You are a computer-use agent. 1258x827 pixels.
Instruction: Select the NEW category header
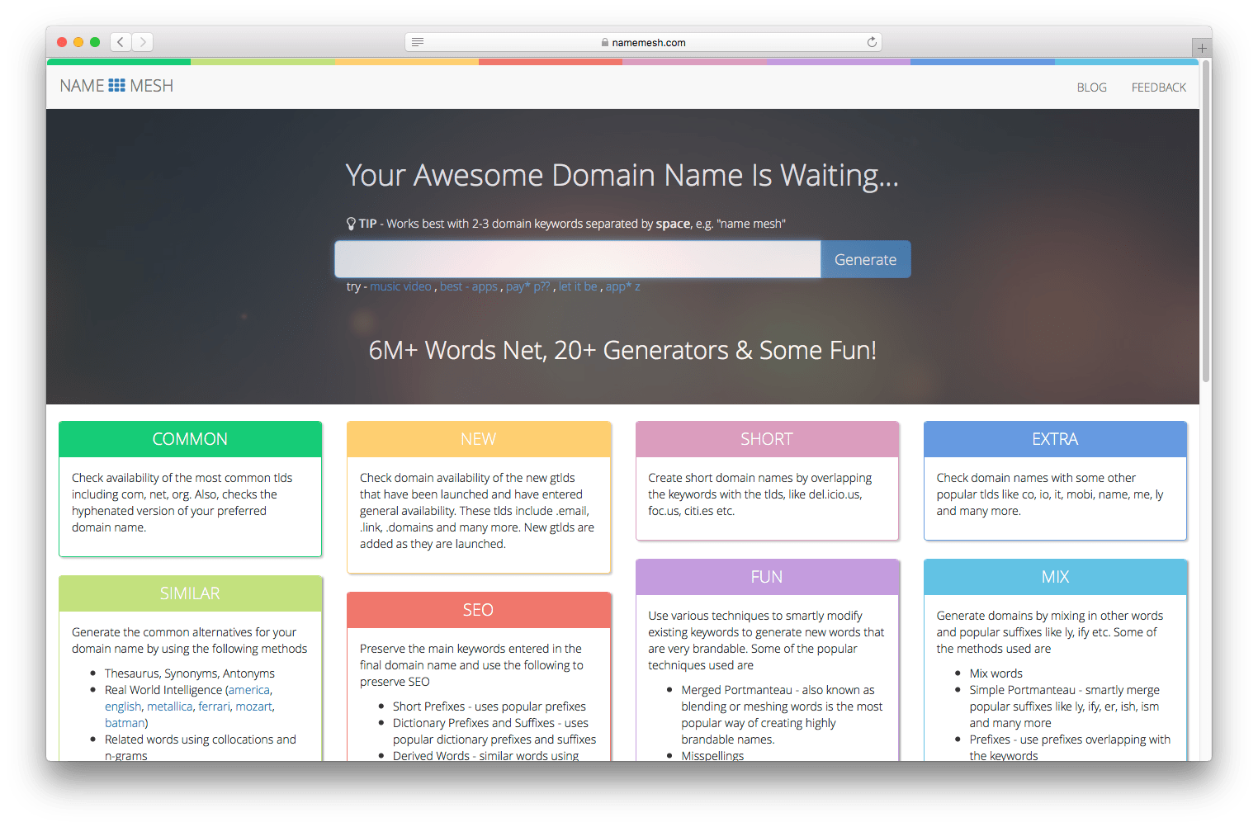click(x=479, y=439)
